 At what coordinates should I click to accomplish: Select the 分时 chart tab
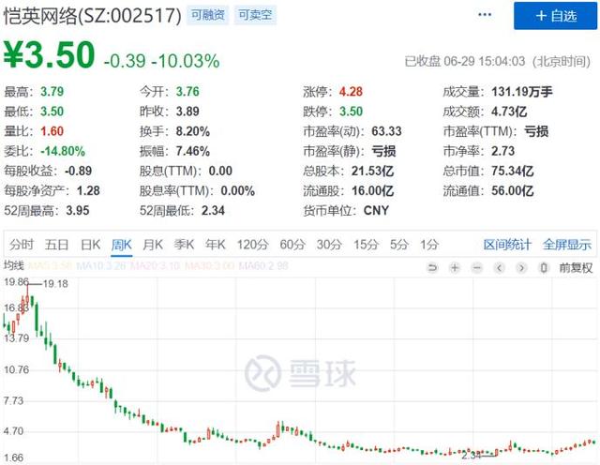coord(22,244)
